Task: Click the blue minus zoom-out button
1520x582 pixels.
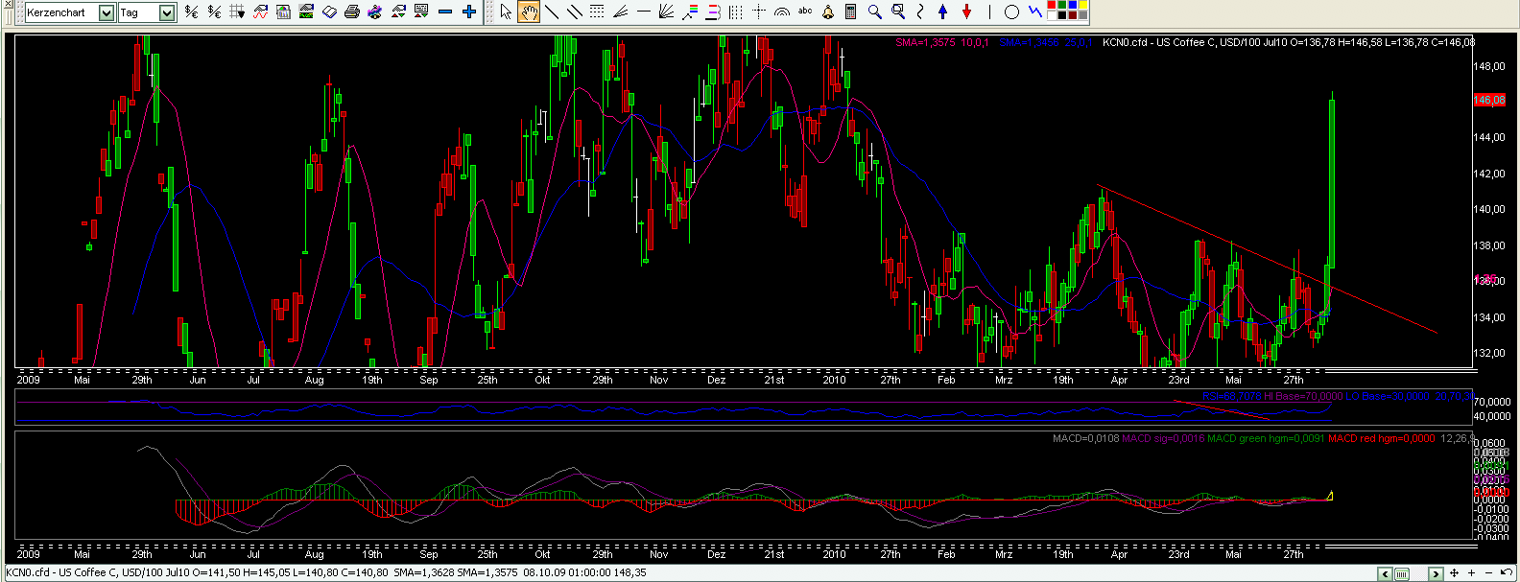Action: [x=445, y=12]
